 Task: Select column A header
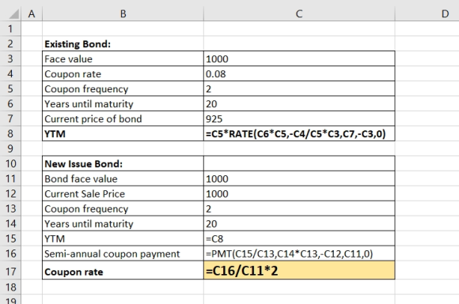[32, 13]
